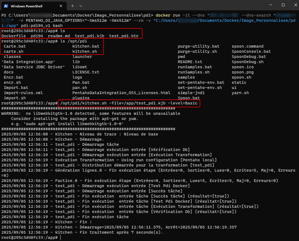Click 'yarn.sh' in the listing

tap(240, 93)
